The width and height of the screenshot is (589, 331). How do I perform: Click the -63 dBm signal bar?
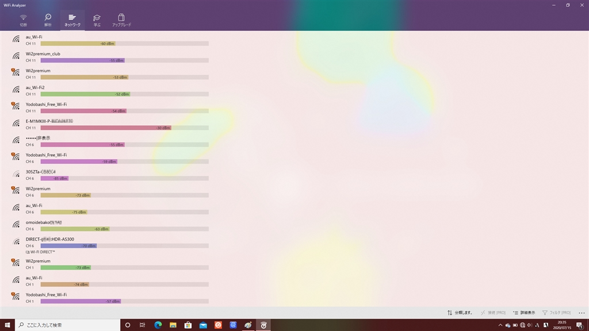click(75, 229)
